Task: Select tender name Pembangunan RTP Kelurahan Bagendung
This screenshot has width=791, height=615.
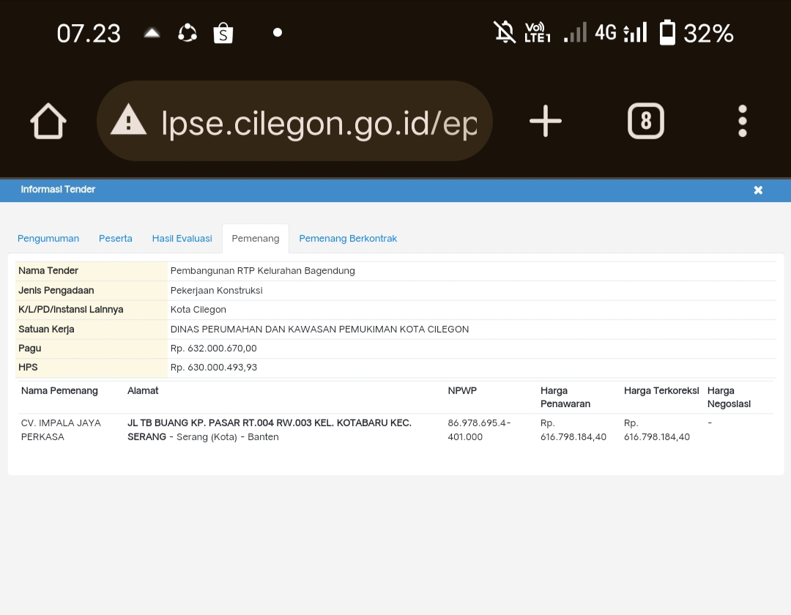Action: [262, 271]
